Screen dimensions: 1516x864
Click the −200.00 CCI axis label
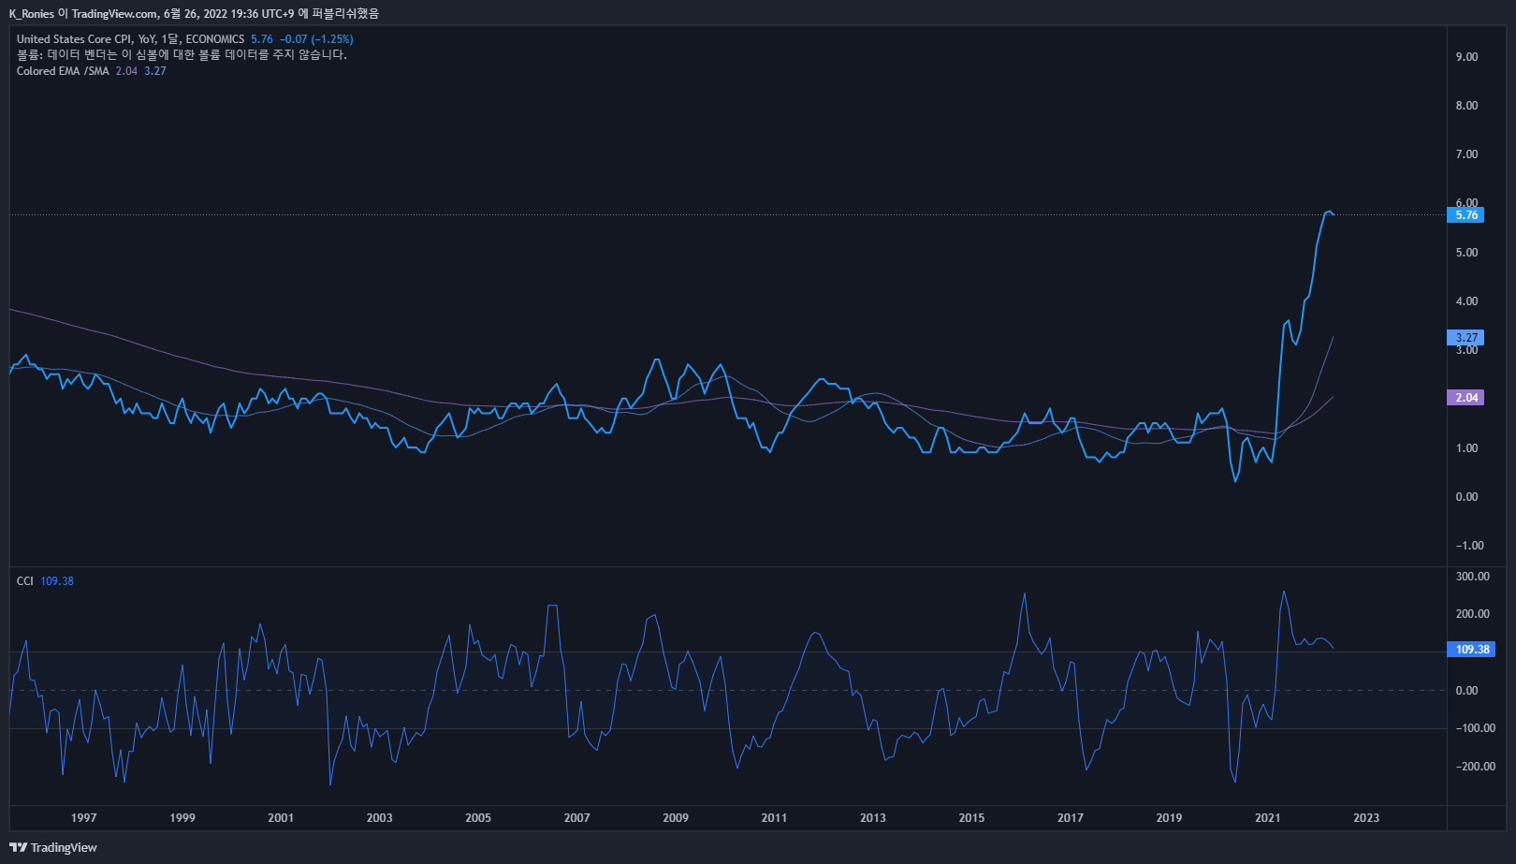(1475, 767)
